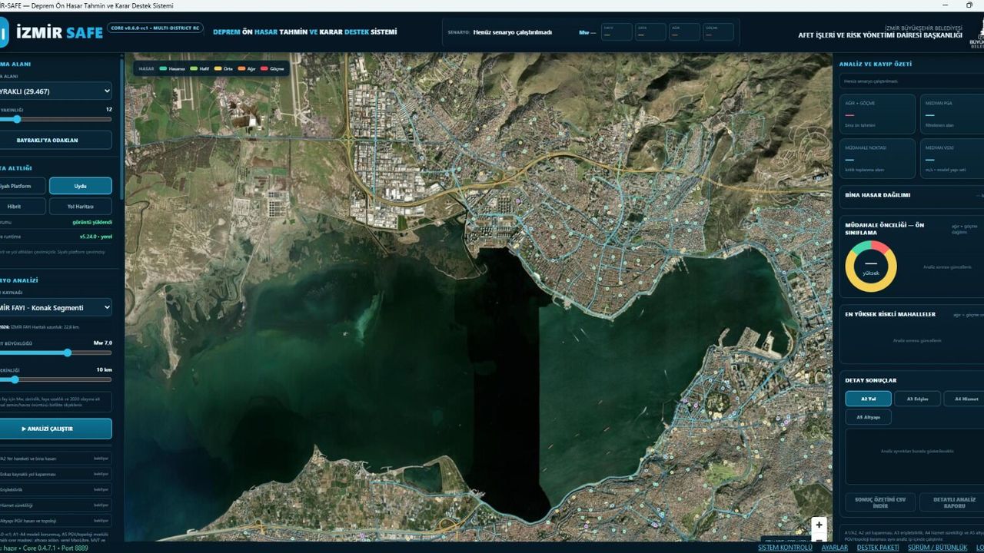This screenshot has width=984, height=553.
Task: Click the CORE v0.6.0-rc1 version badge
Action: pos(155,28)
